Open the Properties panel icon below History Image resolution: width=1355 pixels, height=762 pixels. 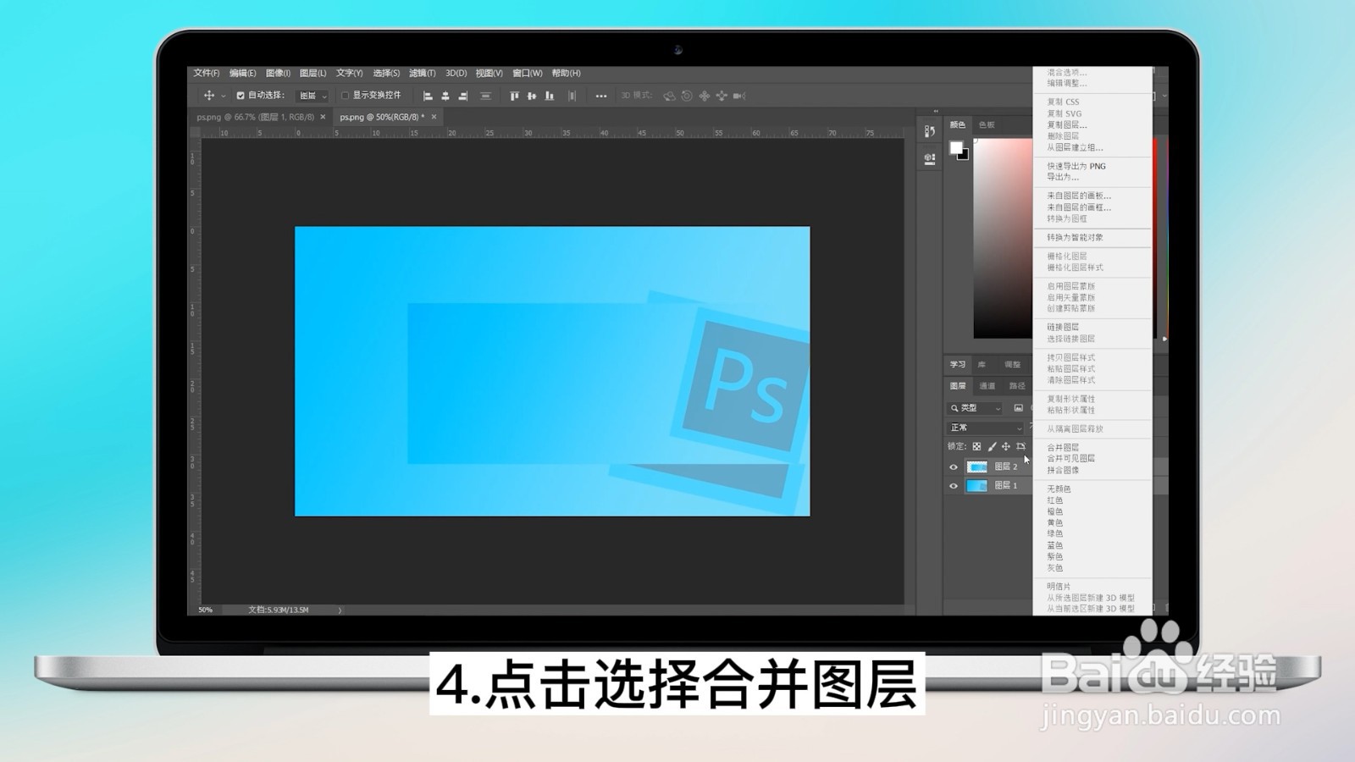tap(929, 159)
